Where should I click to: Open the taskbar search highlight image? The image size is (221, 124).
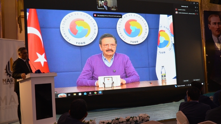click(62, 95)
